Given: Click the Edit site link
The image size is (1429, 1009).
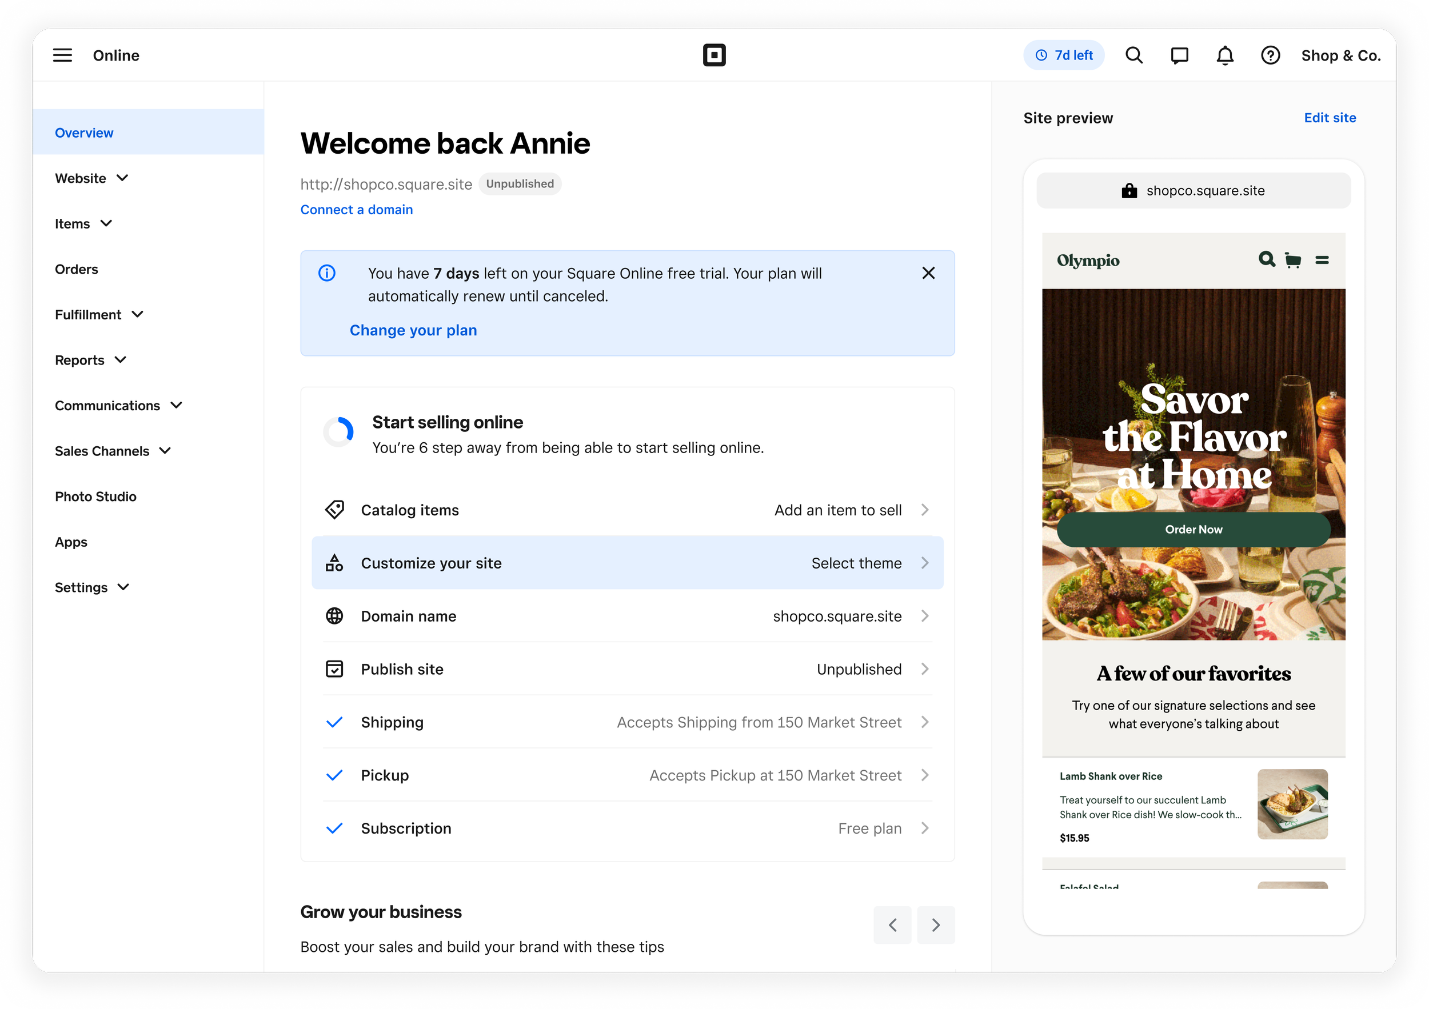Looking at the screenshot, I should [x=1330, y=118].
